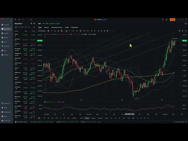The height and width of the screenshot is (141, 188).
Task: Open the All filter combo box
Action: [19, 27]
